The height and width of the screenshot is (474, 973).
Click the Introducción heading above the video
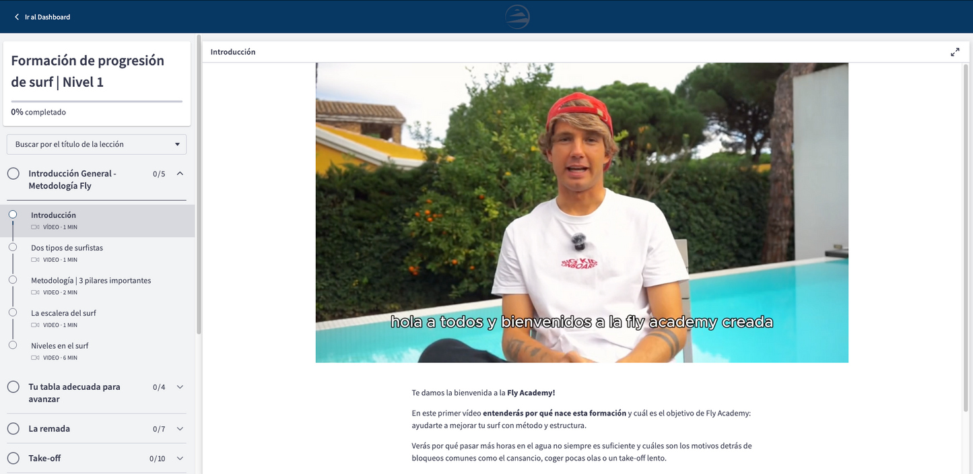pos(233,52)
